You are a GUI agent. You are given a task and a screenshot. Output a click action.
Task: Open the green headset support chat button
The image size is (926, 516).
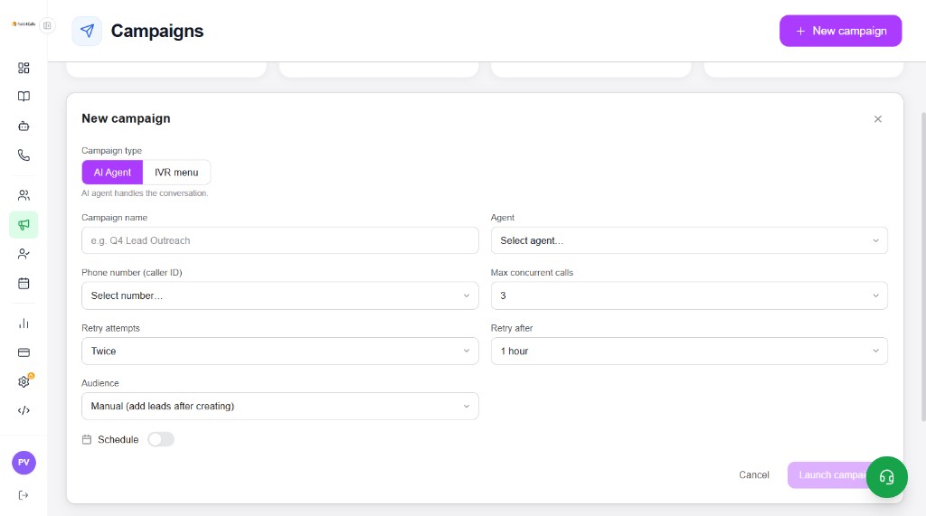click(886, 477)
